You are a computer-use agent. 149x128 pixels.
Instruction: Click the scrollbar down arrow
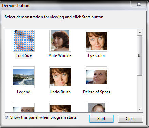[x=140, y=109]
